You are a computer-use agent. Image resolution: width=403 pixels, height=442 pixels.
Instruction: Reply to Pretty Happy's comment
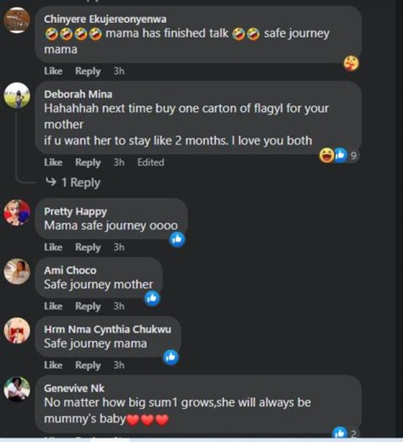(88, 247)
